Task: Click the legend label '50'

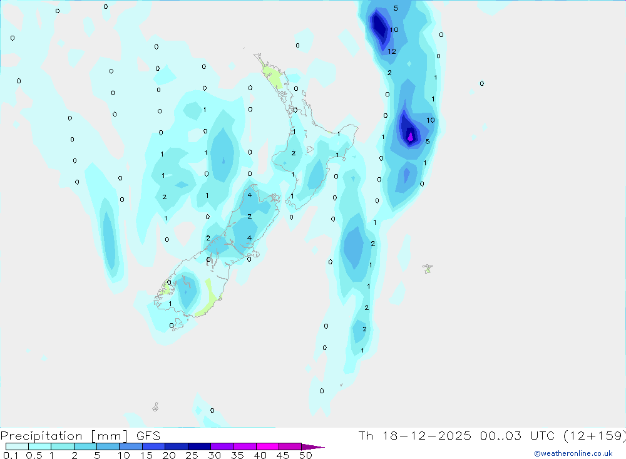Action: click(x=305, y=455)
